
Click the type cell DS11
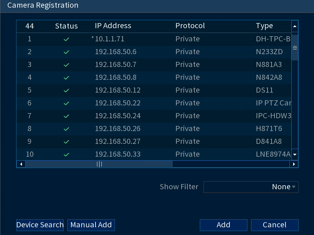(x=265, y=90)
